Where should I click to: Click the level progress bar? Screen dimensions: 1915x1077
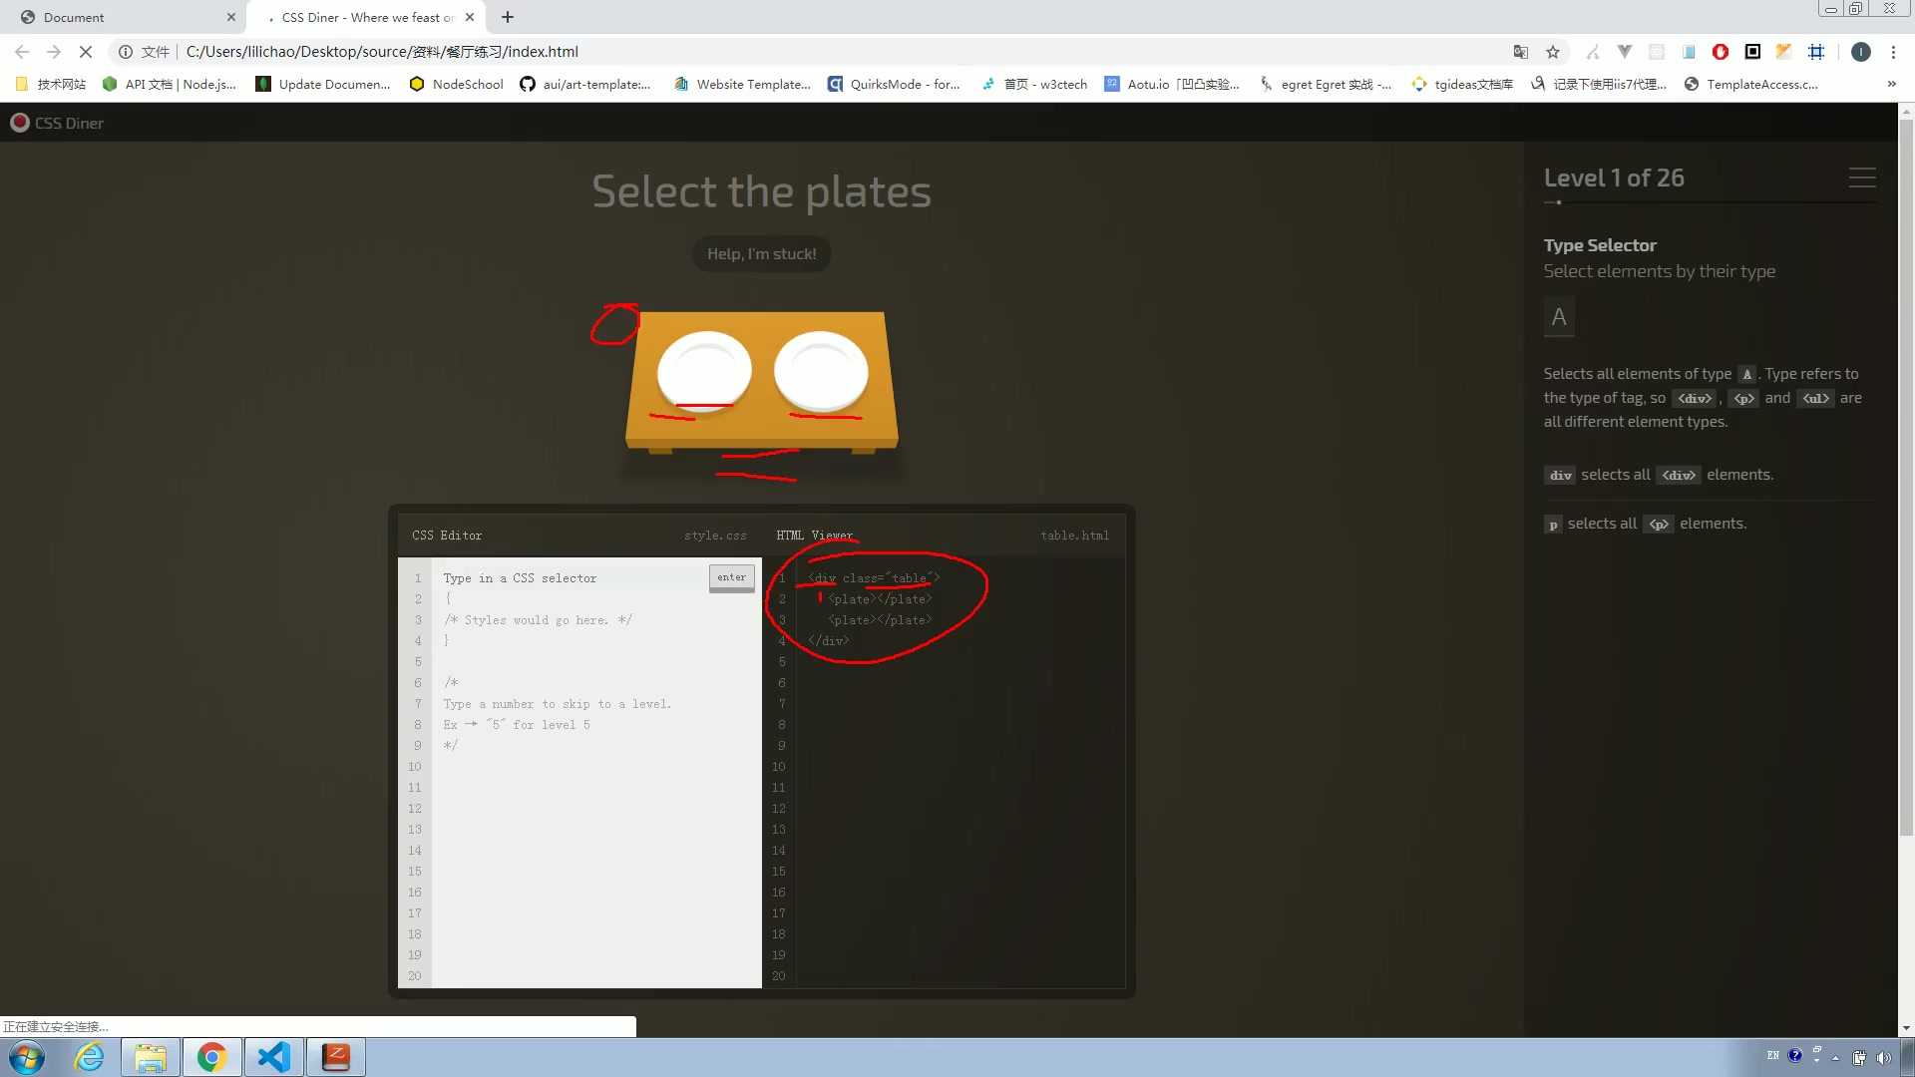point(1711,202)
